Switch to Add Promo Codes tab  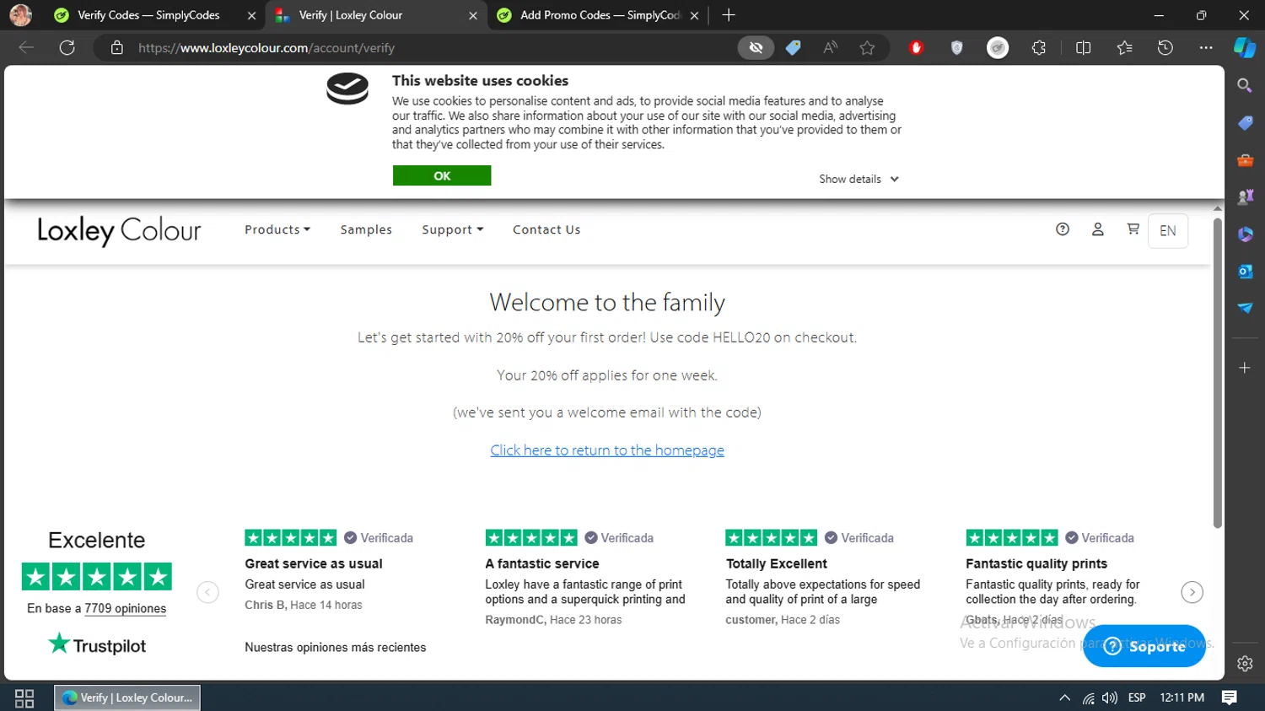pos(599,15)
